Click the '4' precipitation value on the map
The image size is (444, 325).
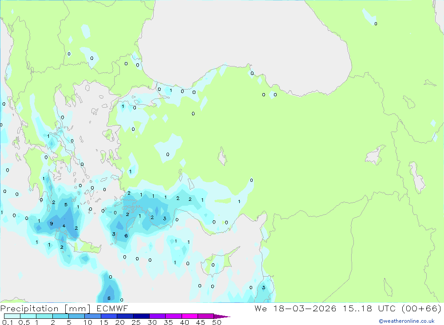click(63, 226)
